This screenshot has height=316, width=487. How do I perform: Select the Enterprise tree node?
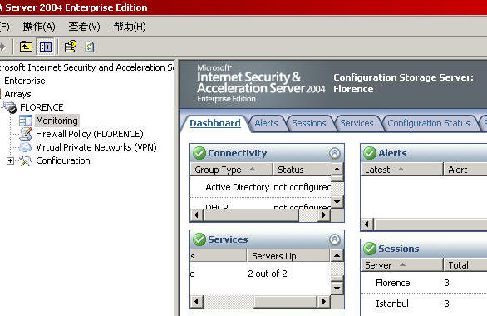25,81
